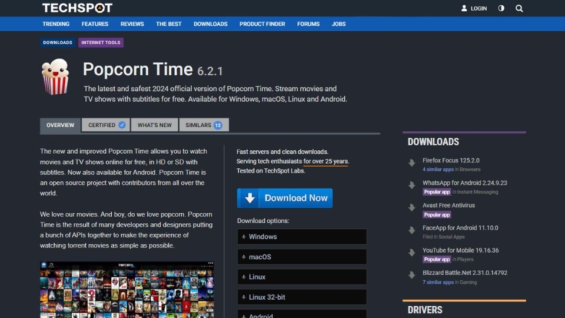This screenshot has height=318, width=565.
Task: Open the Product Finder nav item
Action: click(262, 24)
